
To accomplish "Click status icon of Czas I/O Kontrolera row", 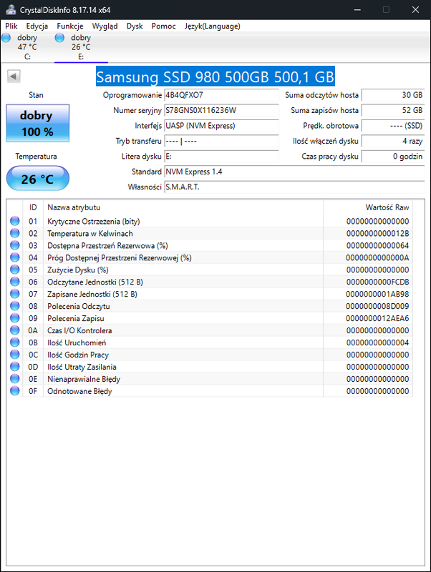I will click(x=14, y=330).
